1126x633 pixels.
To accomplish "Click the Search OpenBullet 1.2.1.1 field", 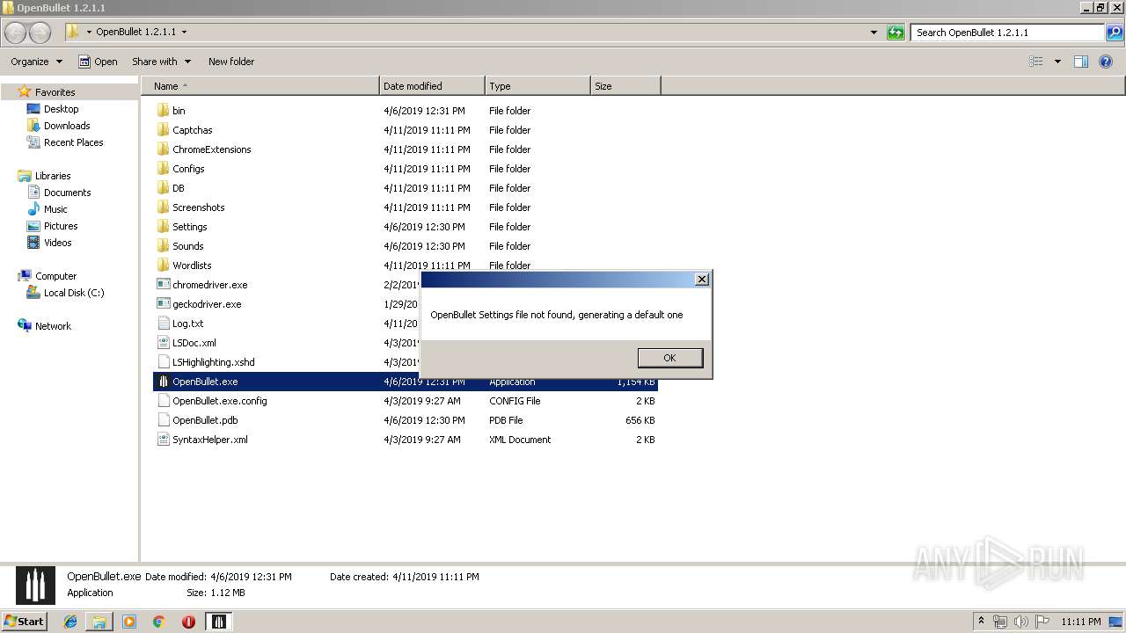I will [1007, 33].
